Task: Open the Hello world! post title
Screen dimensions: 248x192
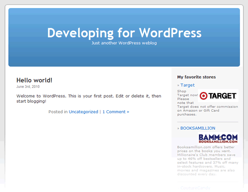Action: (x=34, y=80)
